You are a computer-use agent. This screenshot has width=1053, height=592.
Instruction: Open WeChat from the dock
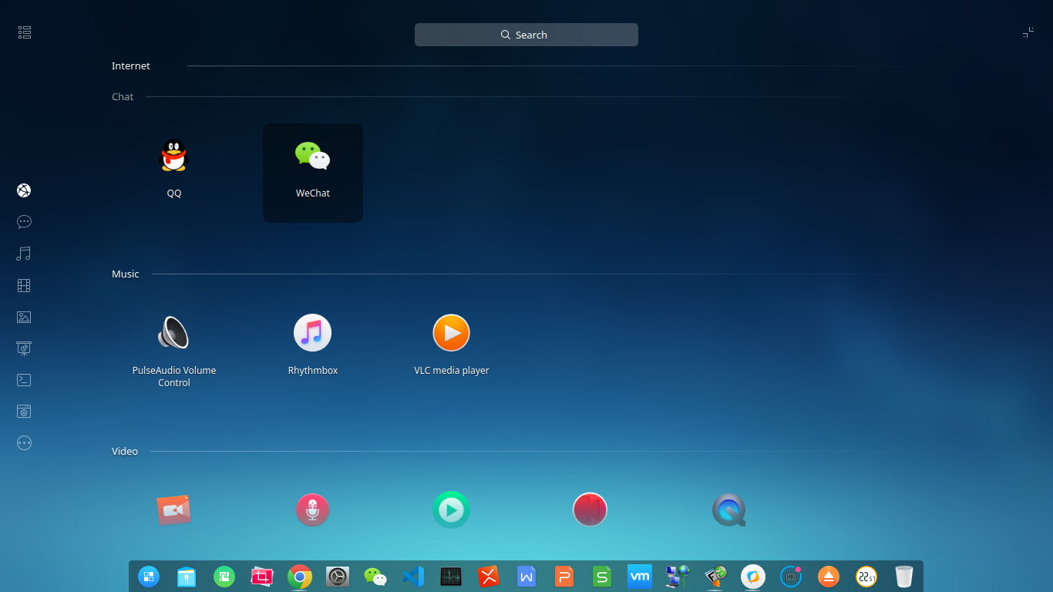pyautogui.click(x=375, y=576)
